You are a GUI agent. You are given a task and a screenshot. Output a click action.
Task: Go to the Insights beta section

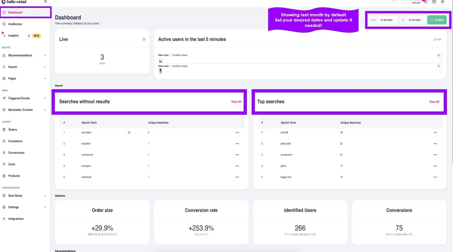coord(14,36)
